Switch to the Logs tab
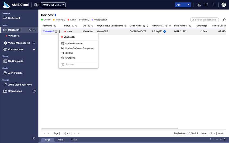 47,140
